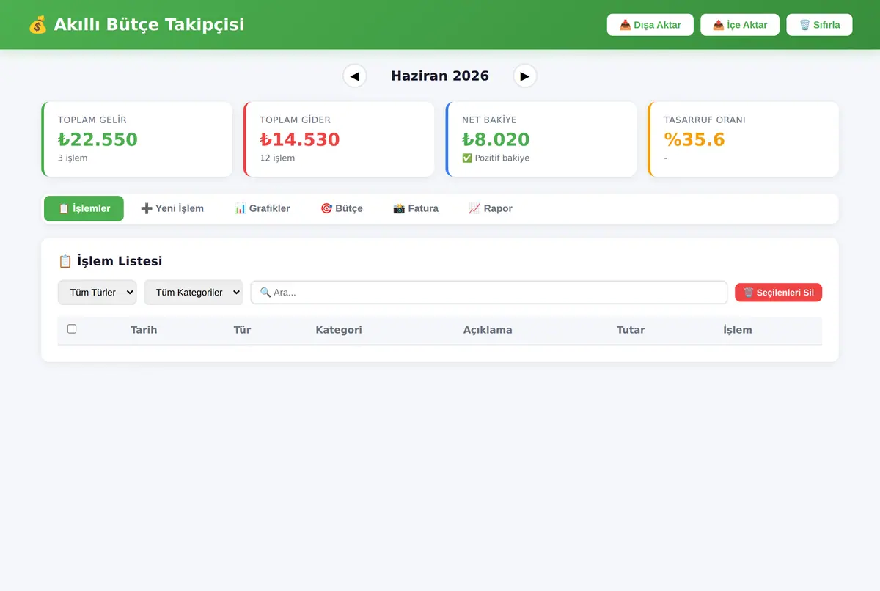This screenshot has height=591, width=880.
Task: Select the Toplam Gelir amount ₺22.550
Action: 98,139
